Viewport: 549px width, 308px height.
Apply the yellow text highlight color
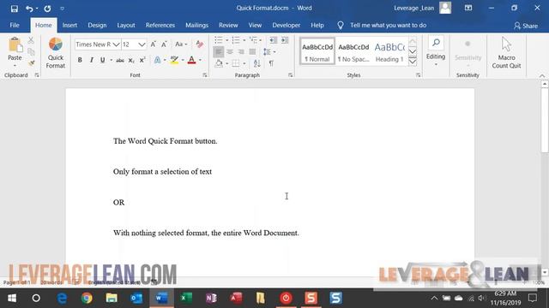click(174, 60)
